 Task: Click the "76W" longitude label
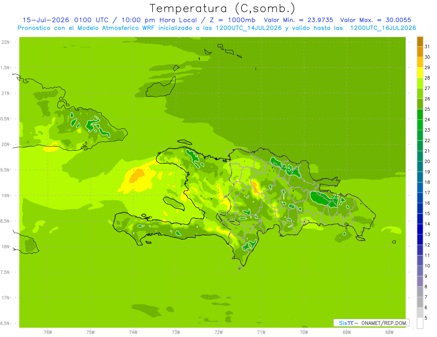point(48,332)
